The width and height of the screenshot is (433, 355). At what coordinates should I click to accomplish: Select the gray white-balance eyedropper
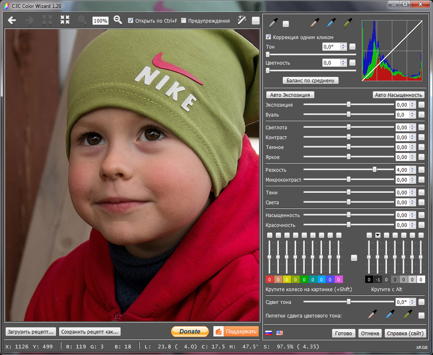click(273, 23)
